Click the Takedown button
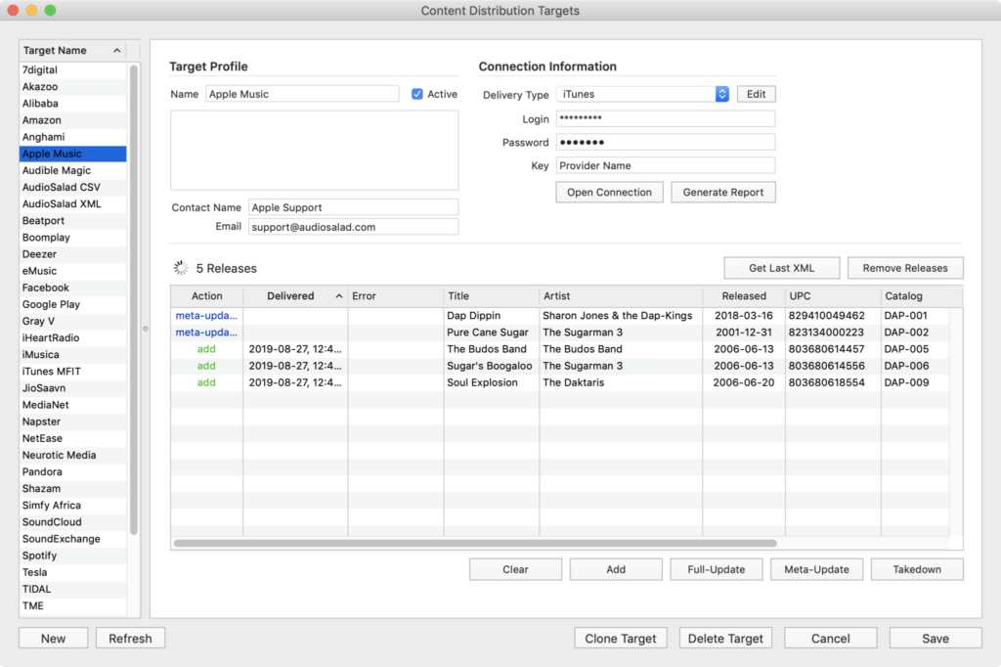 [917, 569]
